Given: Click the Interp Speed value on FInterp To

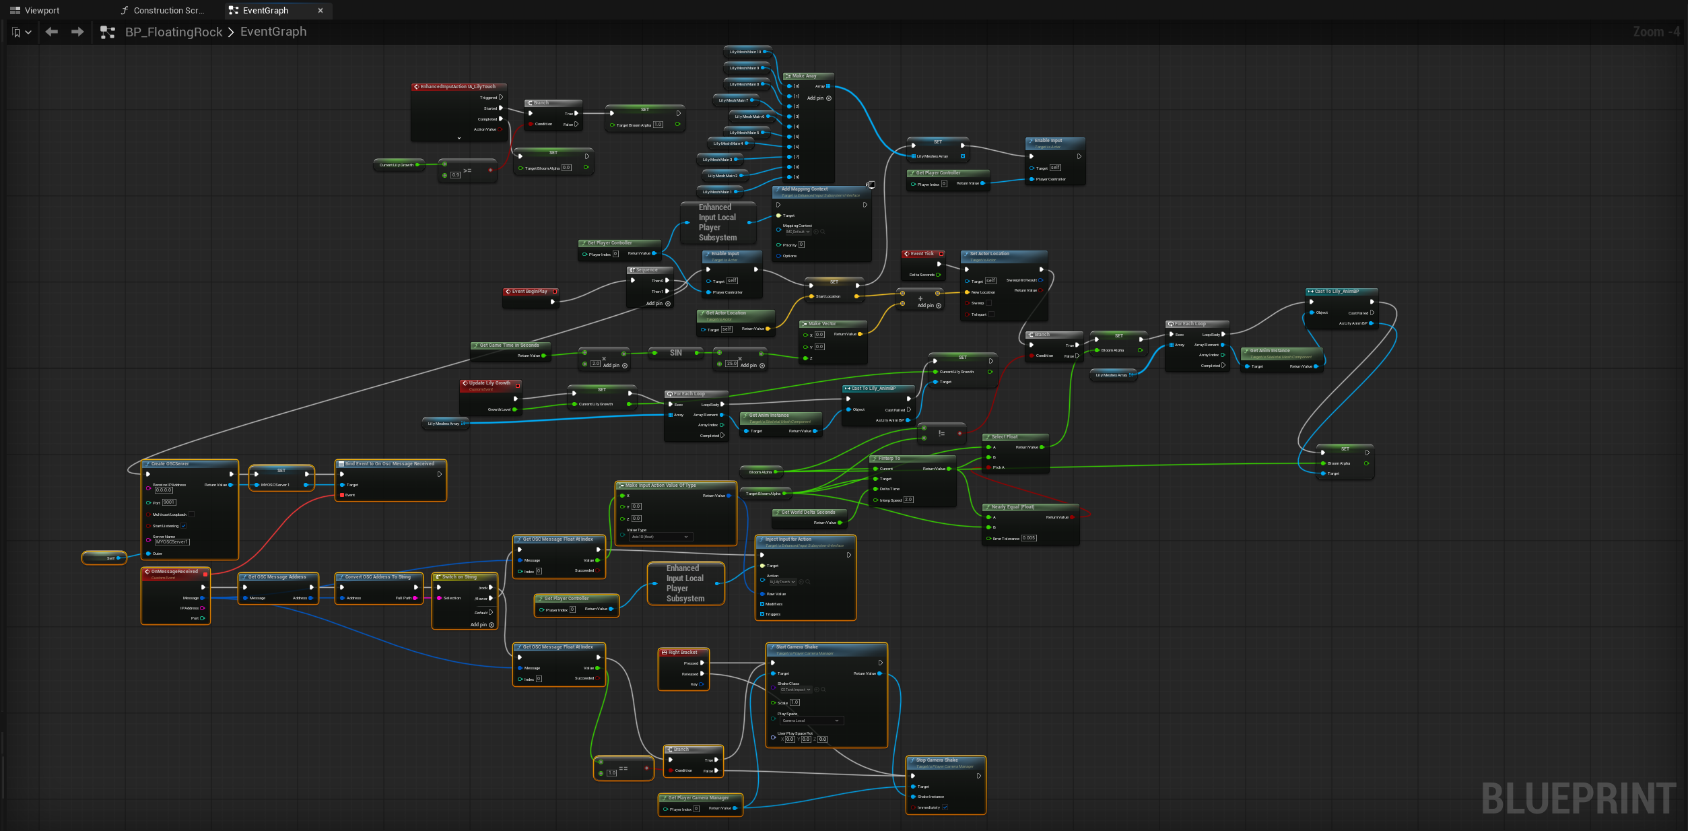Looking at the screenshot, I should 908,500.
